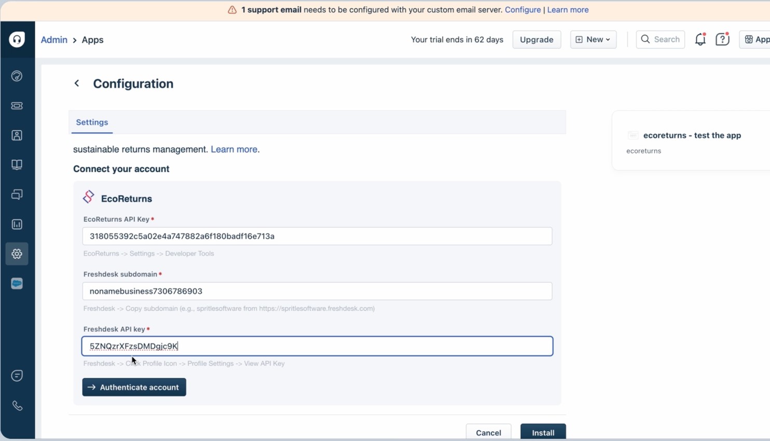
Task: Click the subdomain hint with spritlesoftware example
Action: pyautogui.click(x=229, y=309)
